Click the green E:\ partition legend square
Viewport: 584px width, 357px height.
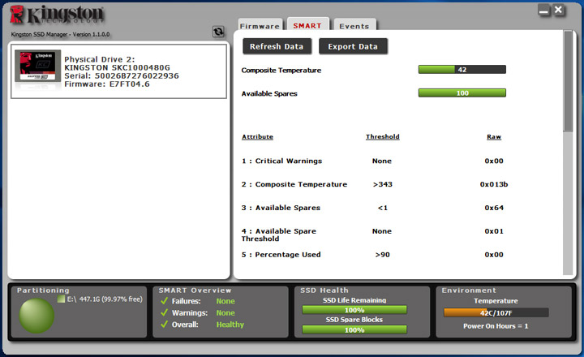coord(61,299)
